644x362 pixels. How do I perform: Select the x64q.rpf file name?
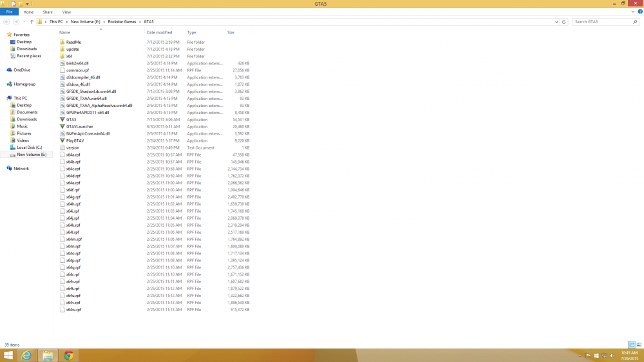click(73, 267)
